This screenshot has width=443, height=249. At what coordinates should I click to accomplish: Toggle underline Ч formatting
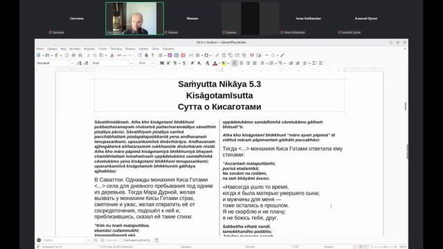point(175,63)
